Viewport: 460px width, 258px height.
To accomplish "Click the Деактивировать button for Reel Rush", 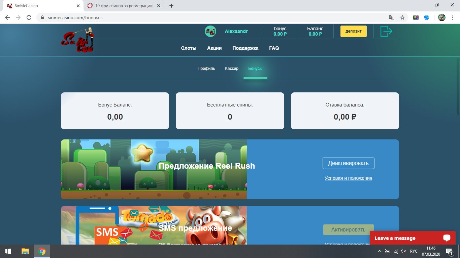I will tap(349, 163).
